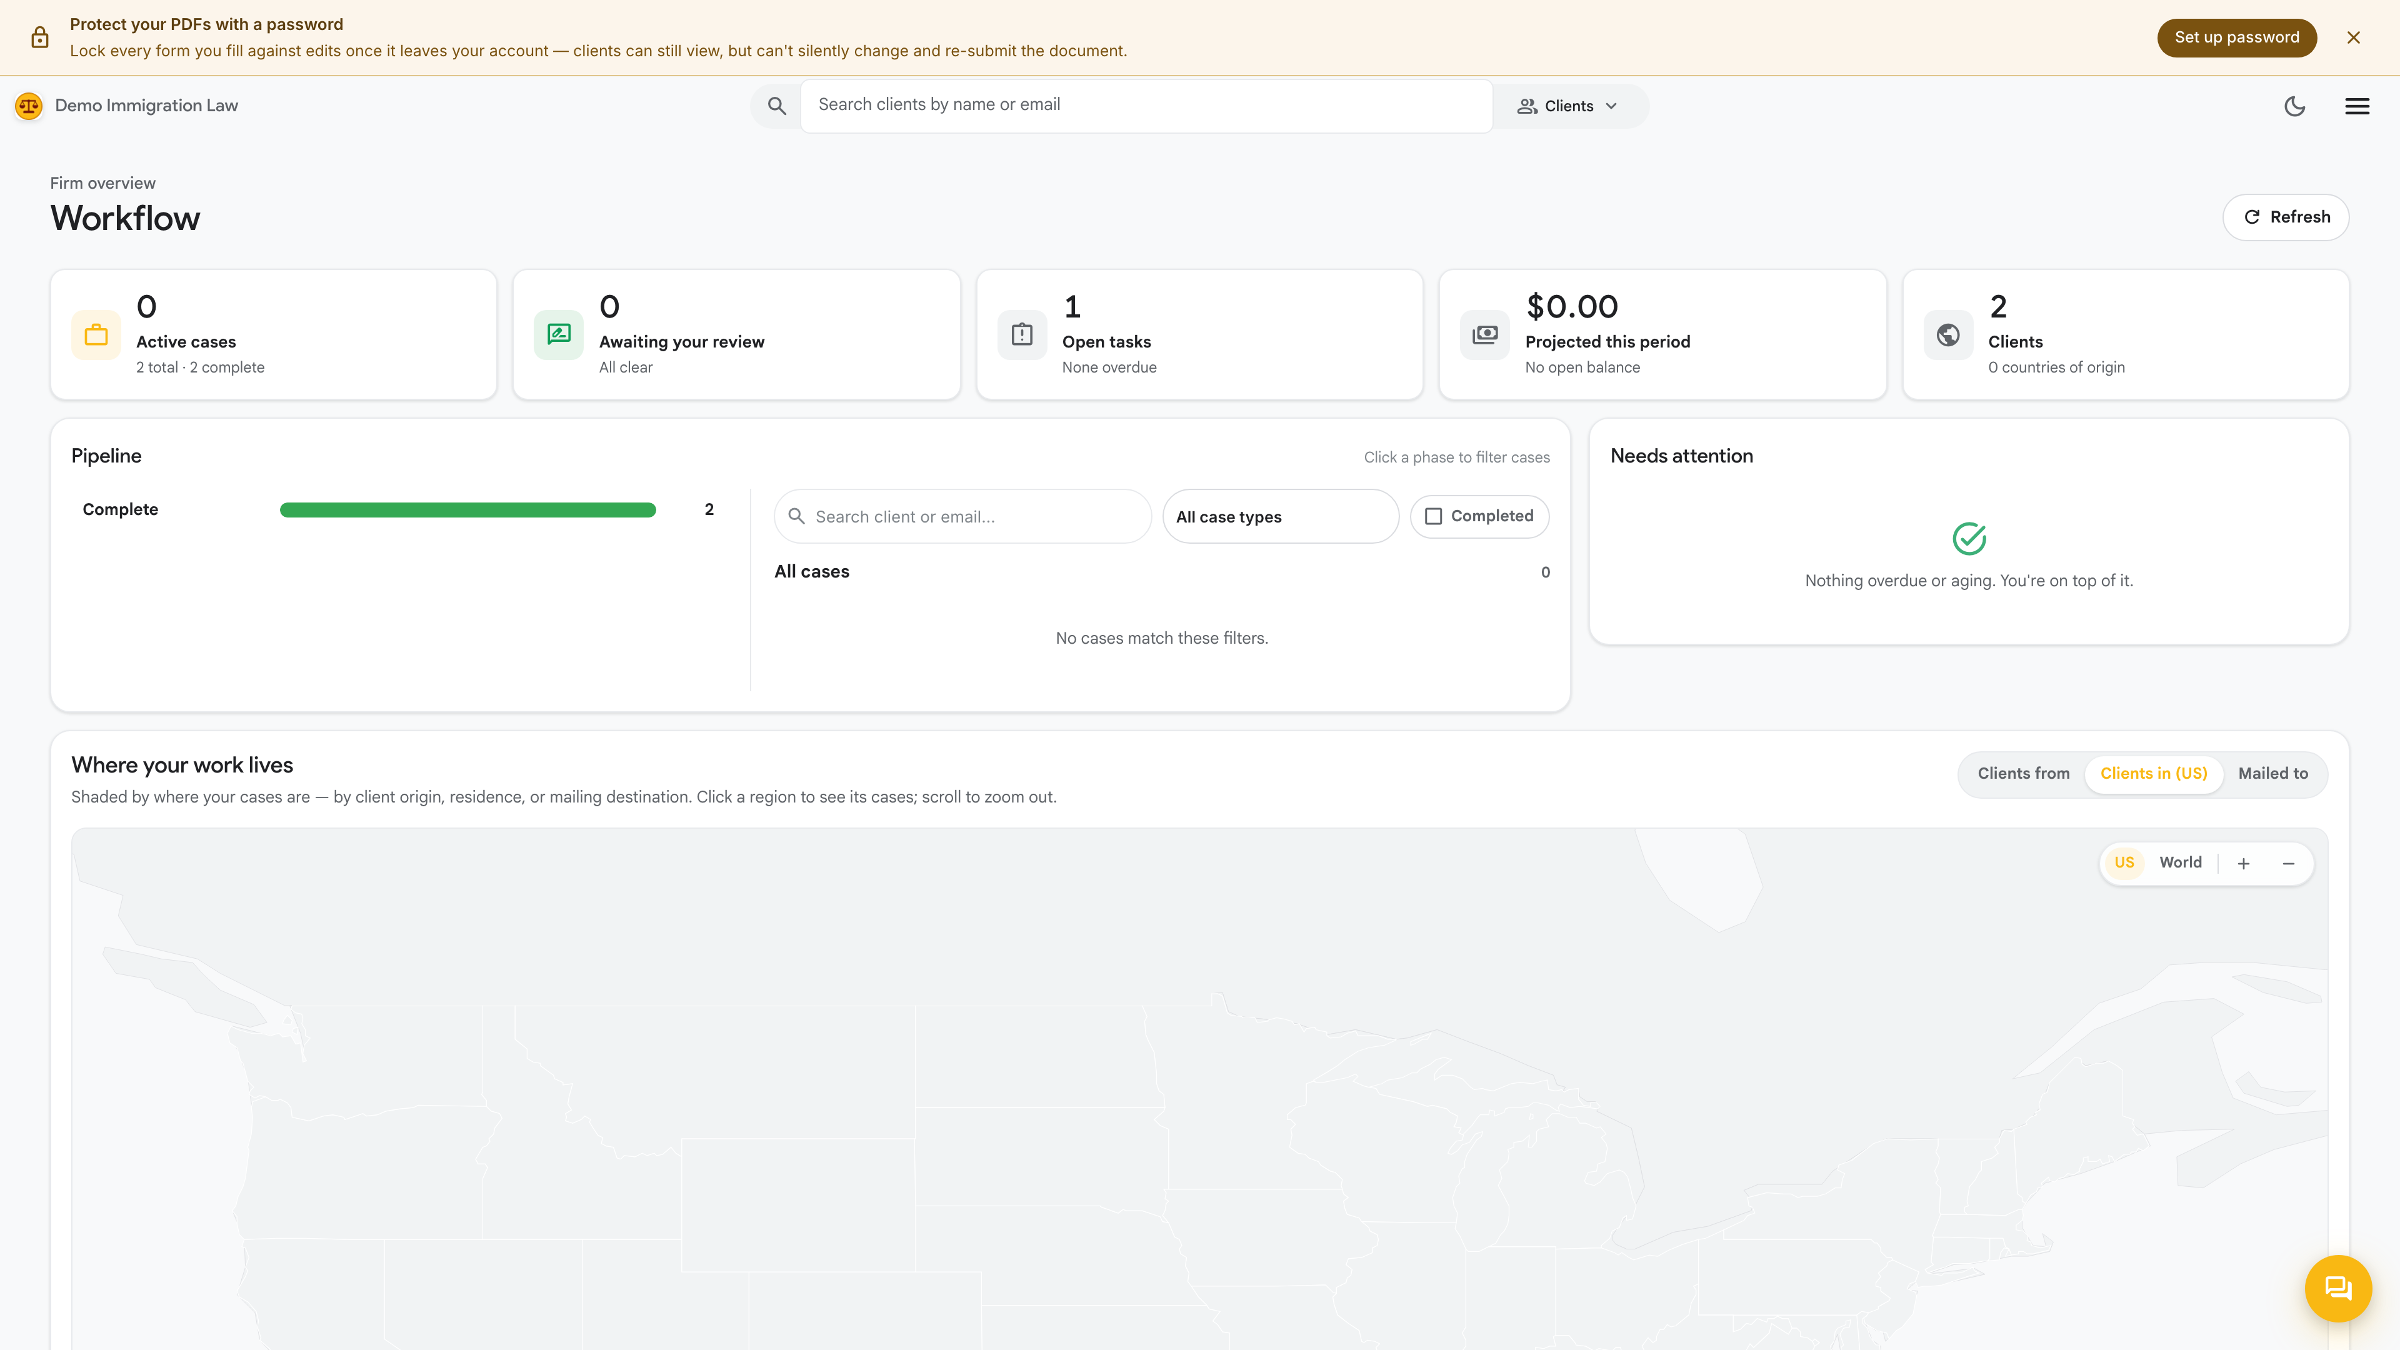Open the All case types dropdown

point(1280,516)
